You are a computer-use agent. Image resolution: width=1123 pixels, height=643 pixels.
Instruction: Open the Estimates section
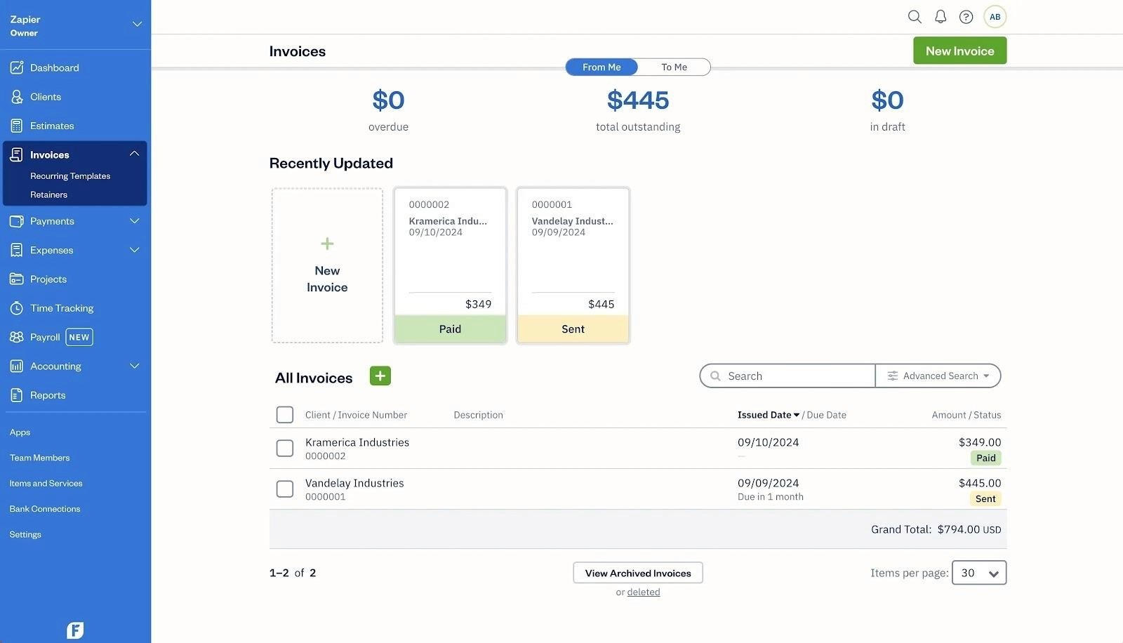pos(51,125)
